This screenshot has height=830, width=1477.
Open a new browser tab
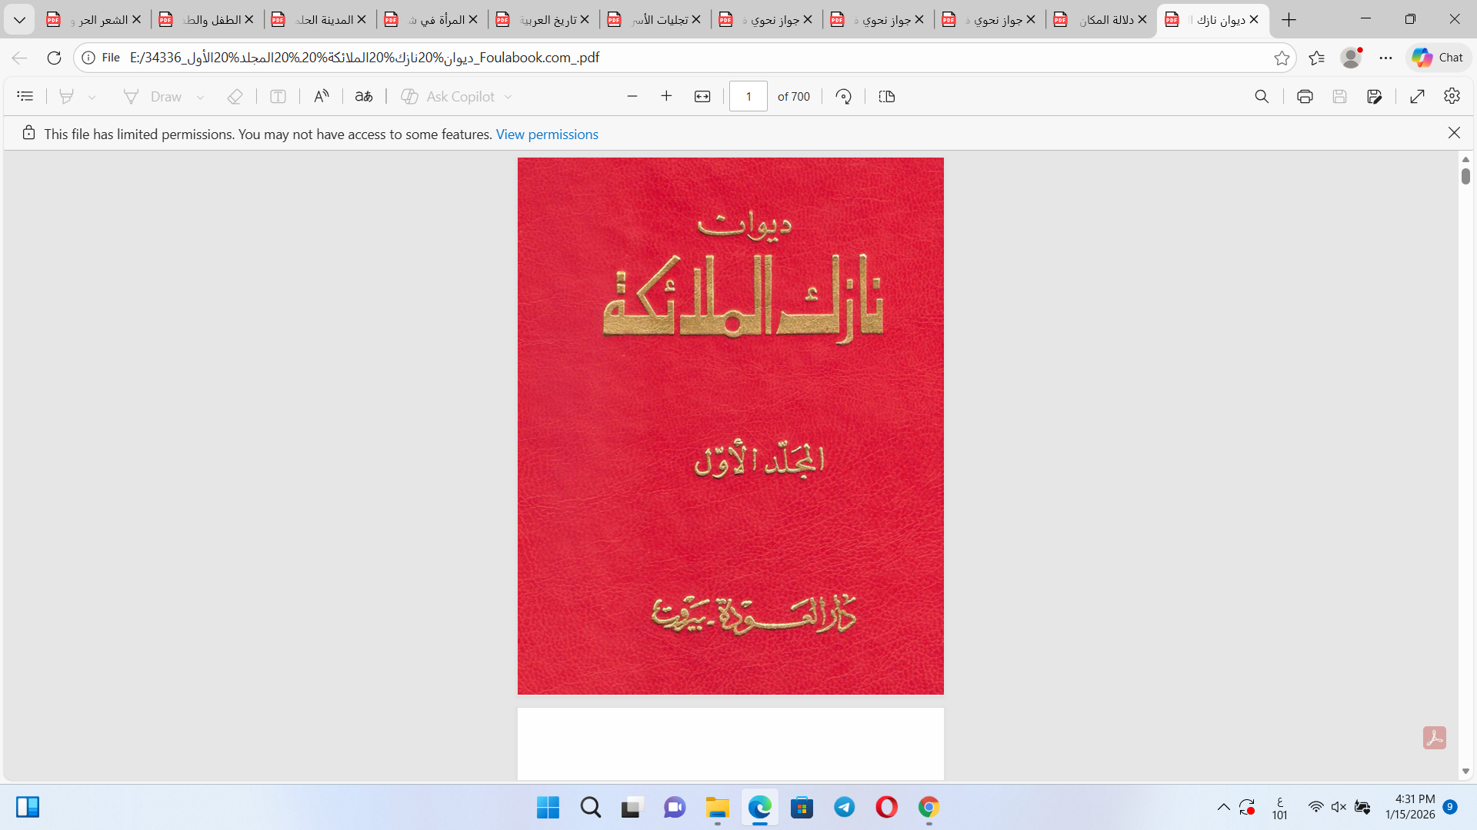1289,20
